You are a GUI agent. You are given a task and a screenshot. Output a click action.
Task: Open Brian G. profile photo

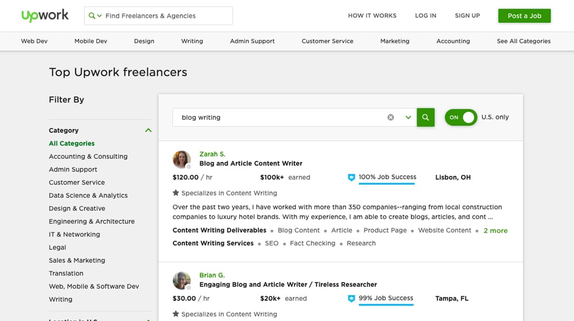(x=181, y=280)
